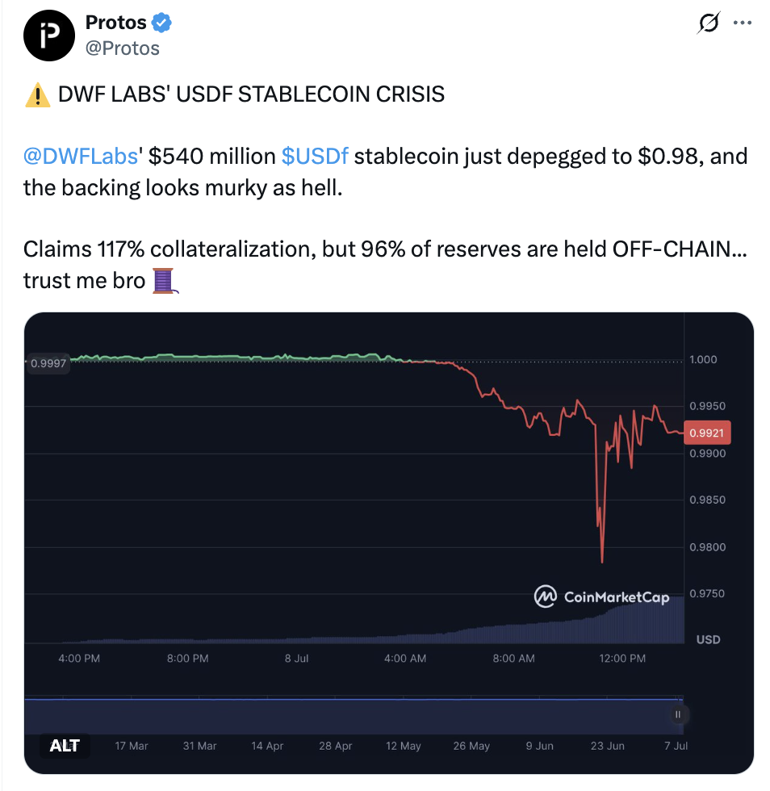This screenshot has height=791, width=770.
Task: Click the 12:00 PM time axis label
Action: [x=622, y=659]
